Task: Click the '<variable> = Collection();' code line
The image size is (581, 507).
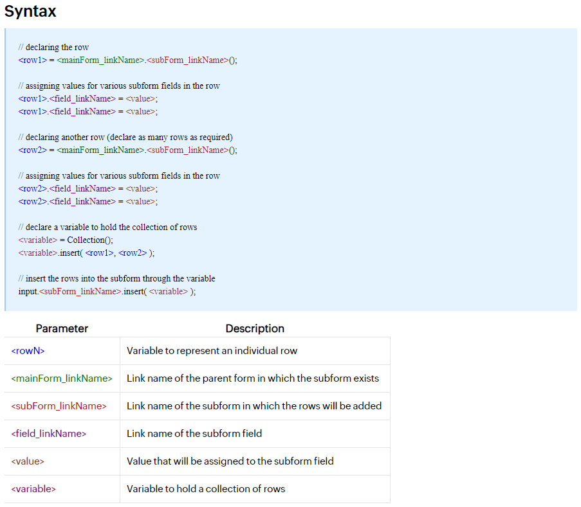Action: 66,240
